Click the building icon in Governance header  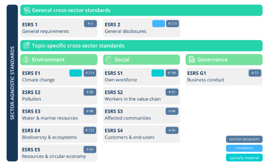(192, 60)
